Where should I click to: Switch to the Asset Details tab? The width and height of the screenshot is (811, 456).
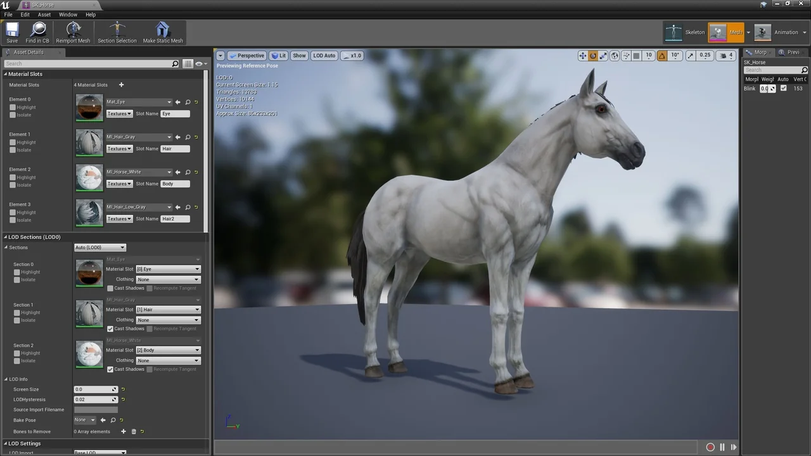click(29, 53)
